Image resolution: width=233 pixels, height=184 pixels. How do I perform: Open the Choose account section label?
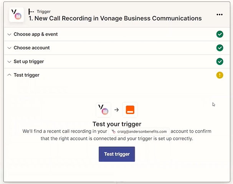pos(31,48)
